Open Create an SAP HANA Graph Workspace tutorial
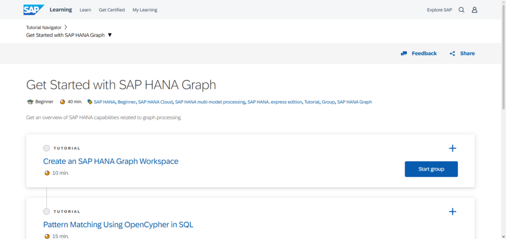The image size is (506, 239). coord(111,161)
